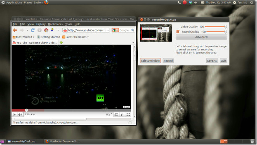Click the red recording indicator in top panel
Viewport: 257px width, 145px height.
coord(185,2)
